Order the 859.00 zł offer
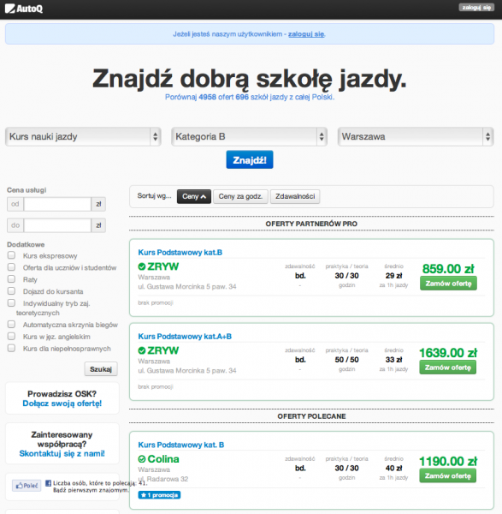 (448, 284)
